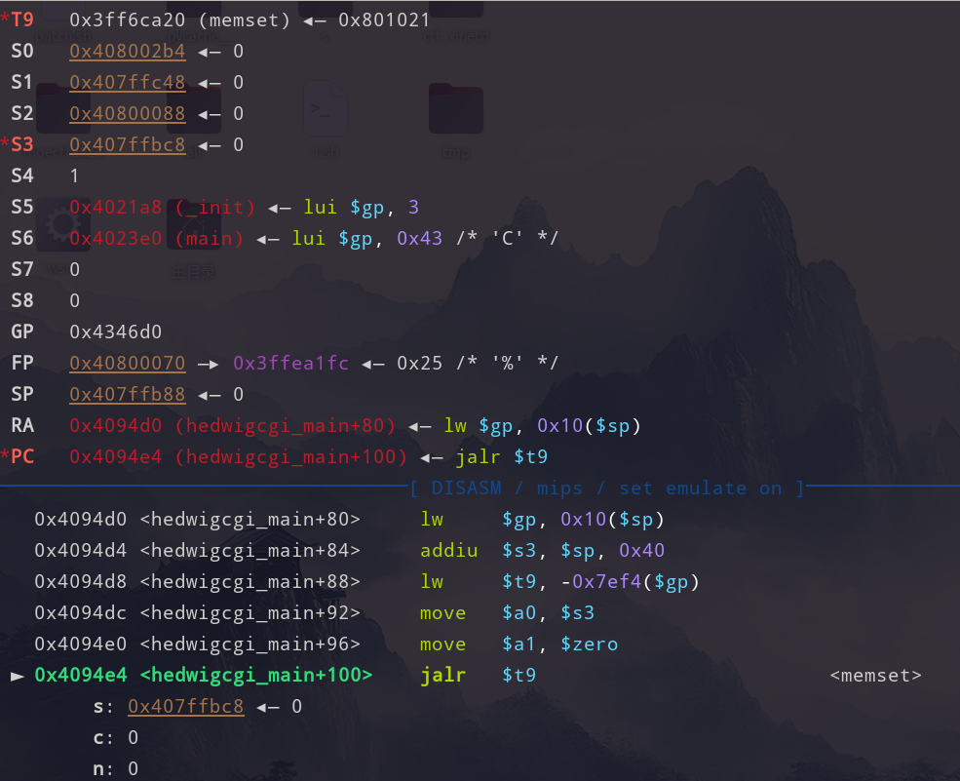
Task: Click the DISASM section header text
Action: [606, 488]
